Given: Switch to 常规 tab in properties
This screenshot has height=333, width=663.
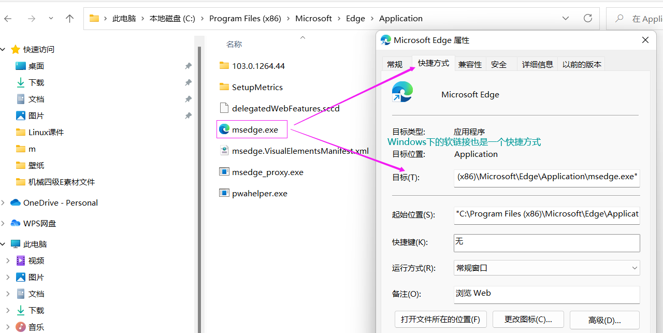Looking at the screenshot, I should pyautogui.click(x=395, y=64).
